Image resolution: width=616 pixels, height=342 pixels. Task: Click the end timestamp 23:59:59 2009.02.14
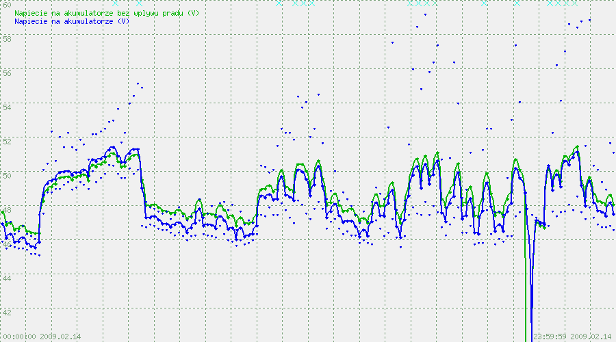tap(572, 337)
